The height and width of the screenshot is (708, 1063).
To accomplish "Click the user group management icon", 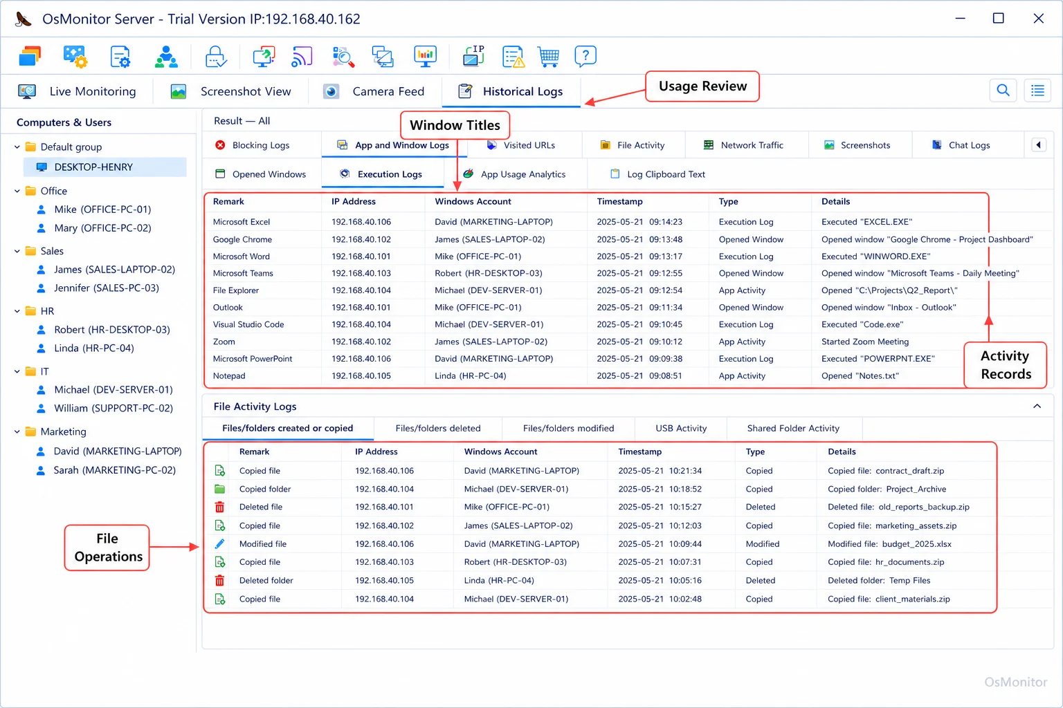I will [166, 57].
